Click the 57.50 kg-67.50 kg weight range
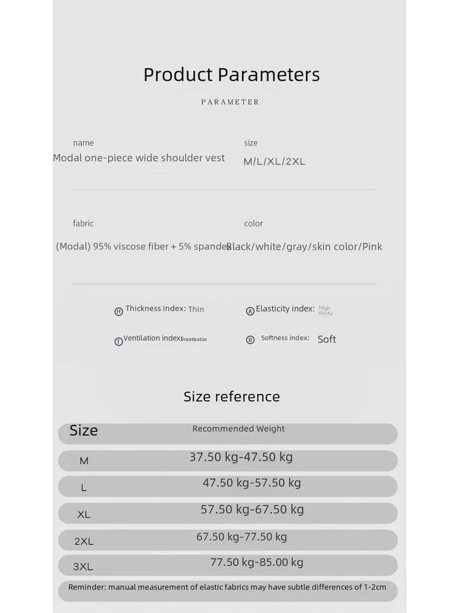 pyautogui.click(x=252, y=509)
